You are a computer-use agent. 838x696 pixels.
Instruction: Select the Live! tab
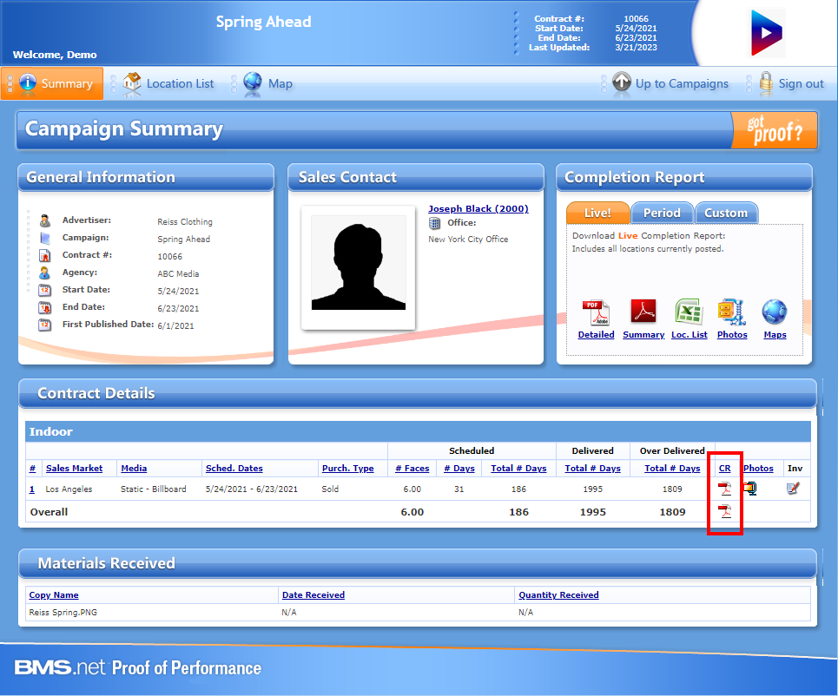click(x=597, y=213)
